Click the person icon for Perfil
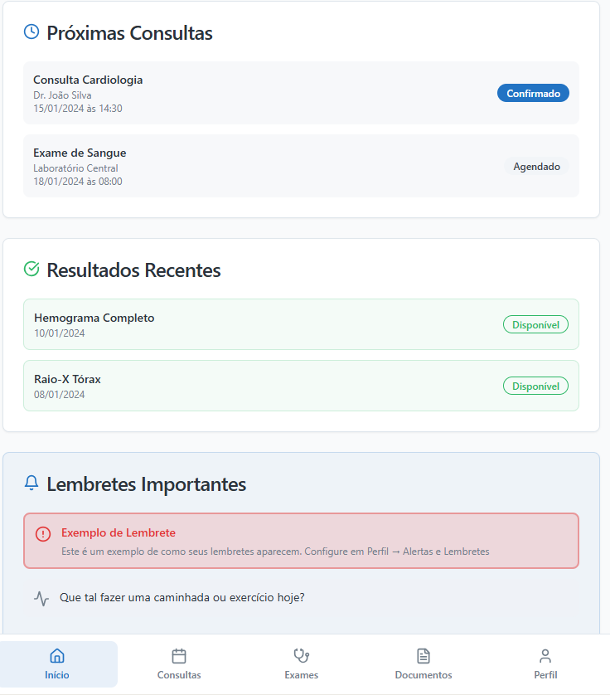The height and width of the screenshot is (695, 610). pos(545,655)
